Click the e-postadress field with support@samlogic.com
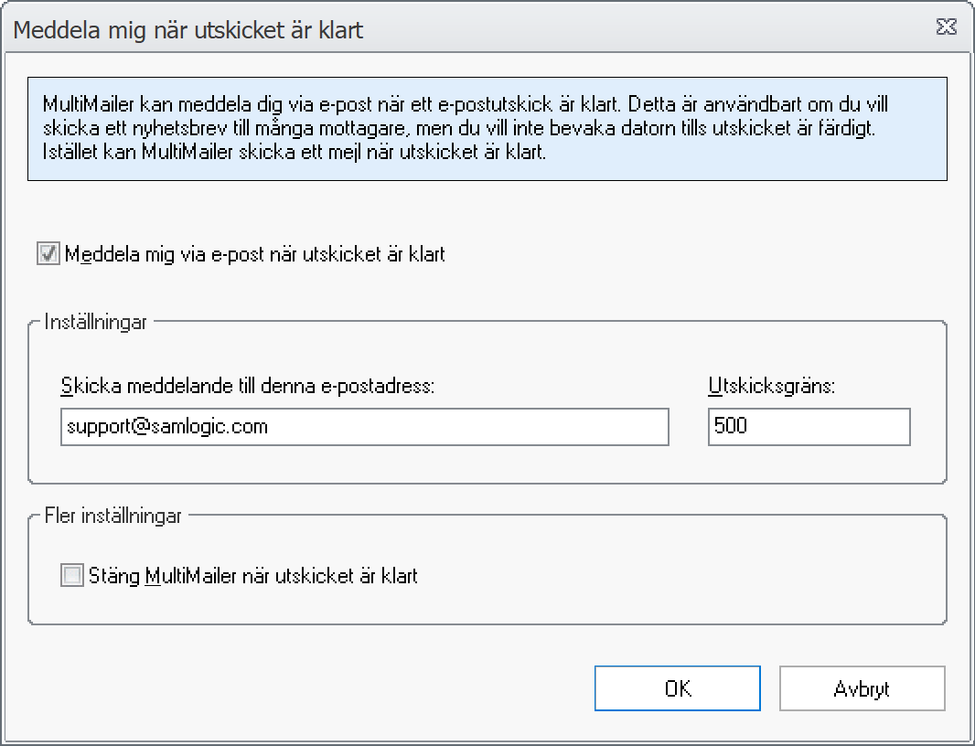This screenshot has height=746, width=975. pyautogui.click(x=364, y=426)
